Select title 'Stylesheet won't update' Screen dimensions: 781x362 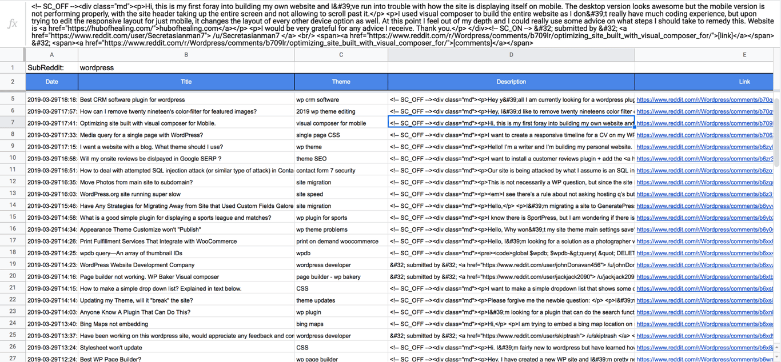click(186, 347)
